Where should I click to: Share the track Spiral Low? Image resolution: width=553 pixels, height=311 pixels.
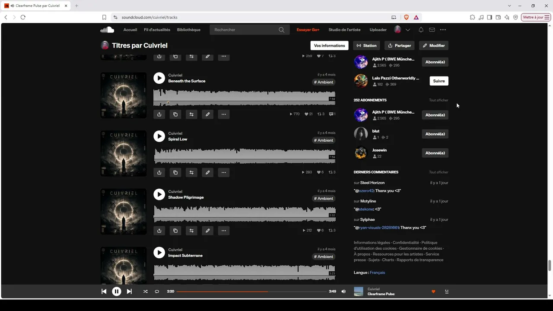159,172
